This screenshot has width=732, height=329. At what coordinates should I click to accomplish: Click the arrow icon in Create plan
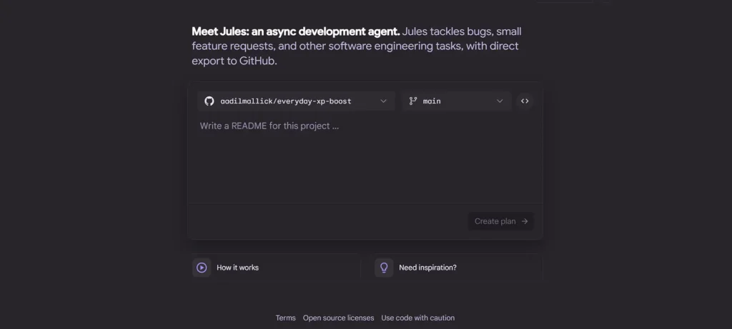(x=525, y=221)
